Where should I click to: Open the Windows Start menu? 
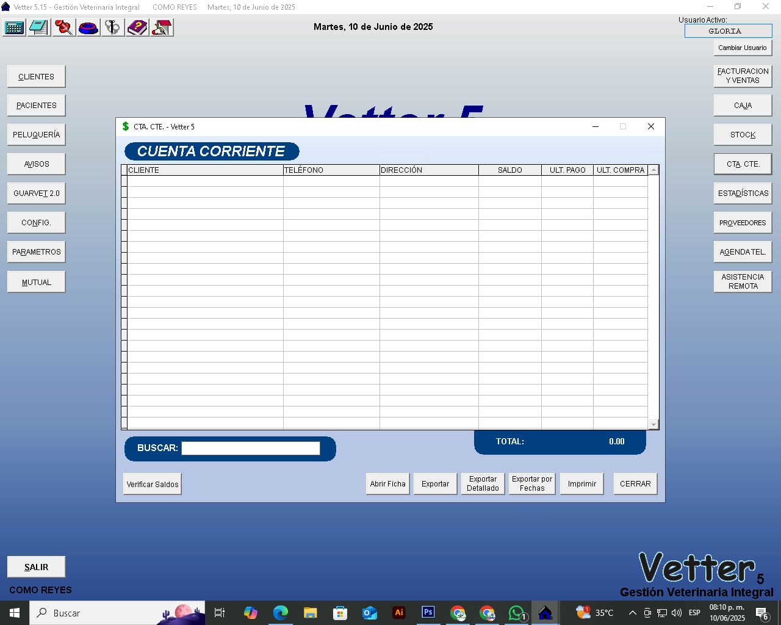coord(15,613)
